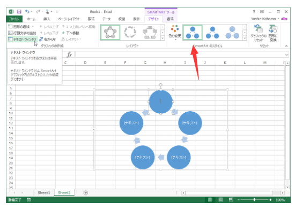Open text pane via SmartArt left-edge arrow

94,129
